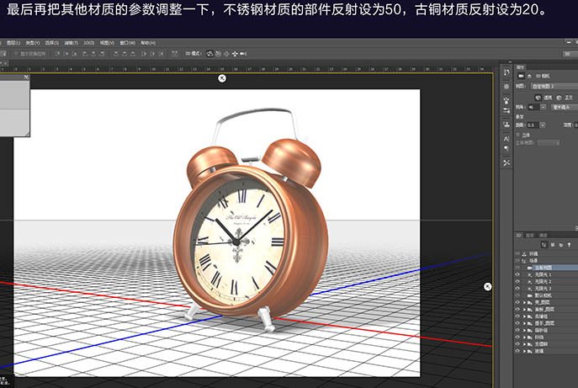Open the 距离 slider popup arrow
This screenshot has height=388, width=578.
pos(543,125)
